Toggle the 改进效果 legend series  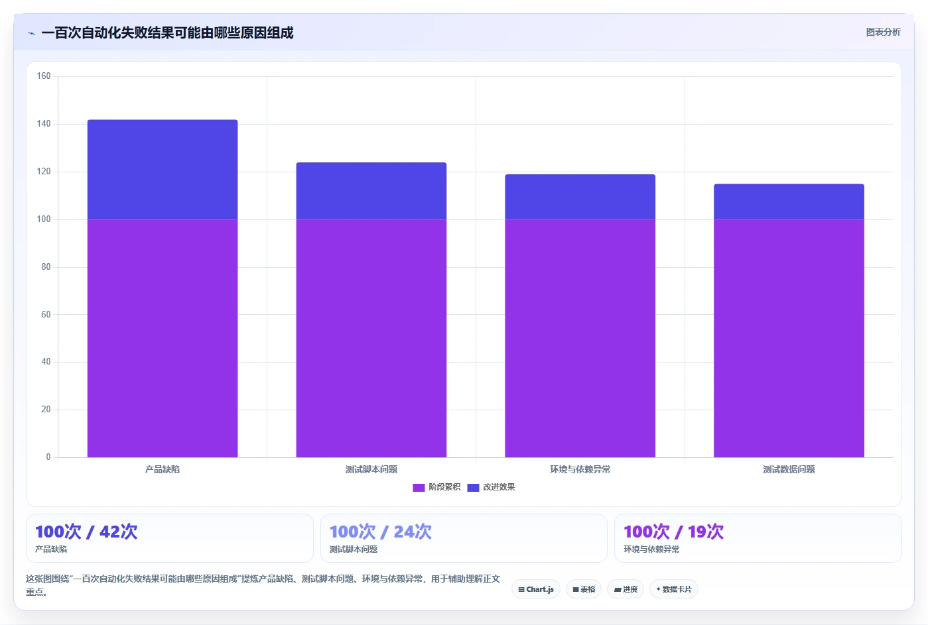coord(491,487)
